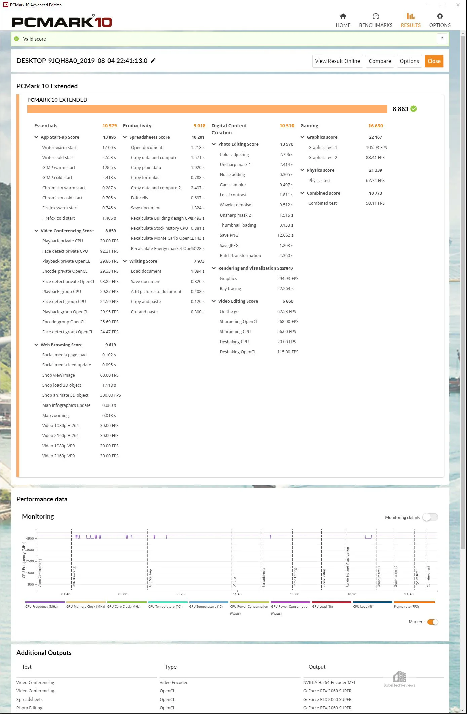Click the question mark help button
The width and height of the screenshot is (467, 714).
(x=442, y=39)
